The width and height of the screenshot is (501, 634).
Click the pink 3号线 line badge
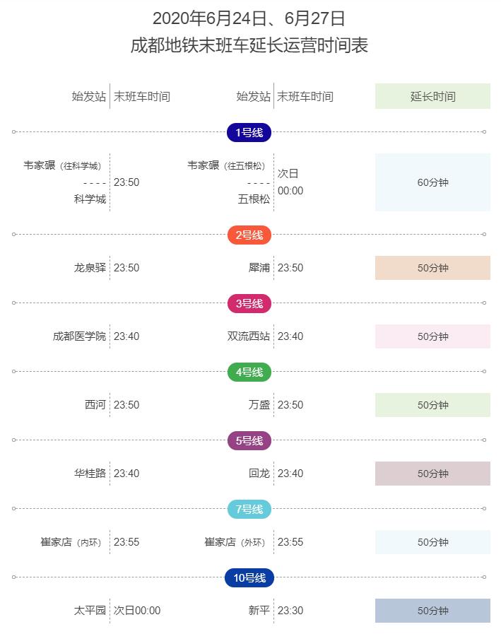point(249,303)
